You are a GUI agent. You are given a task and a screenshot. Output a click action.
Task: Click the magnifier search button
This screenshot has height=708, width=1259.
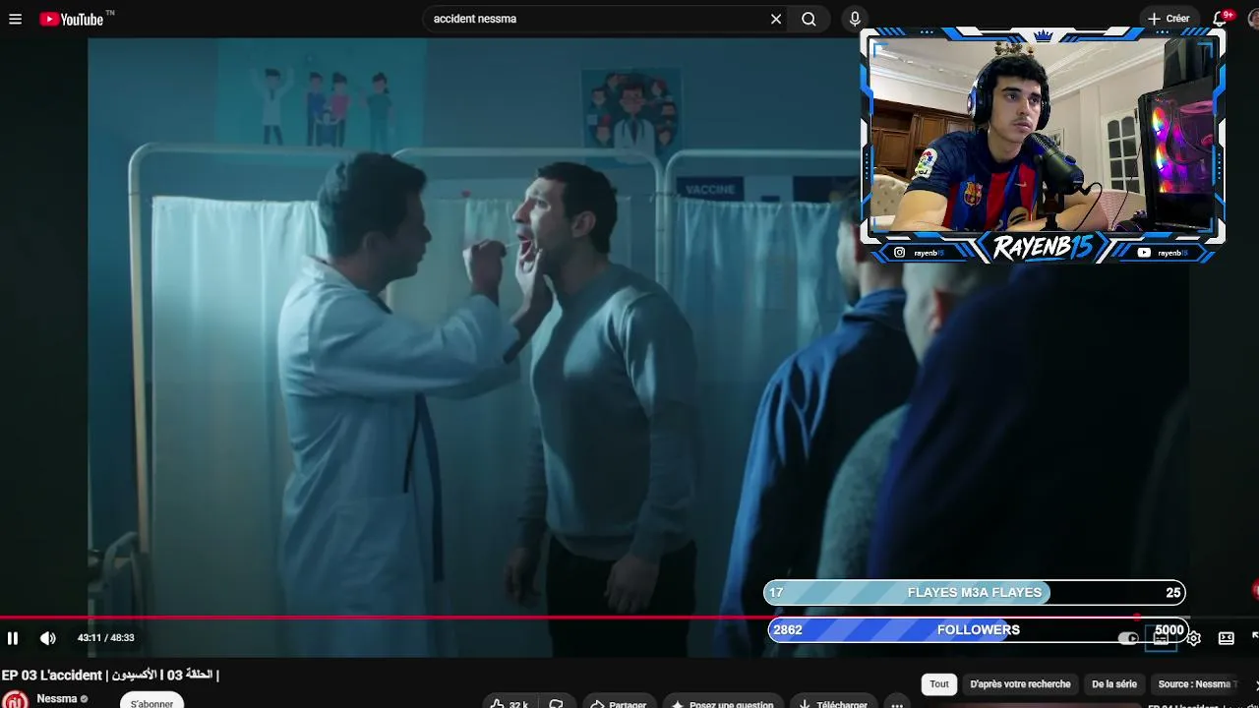809,19
